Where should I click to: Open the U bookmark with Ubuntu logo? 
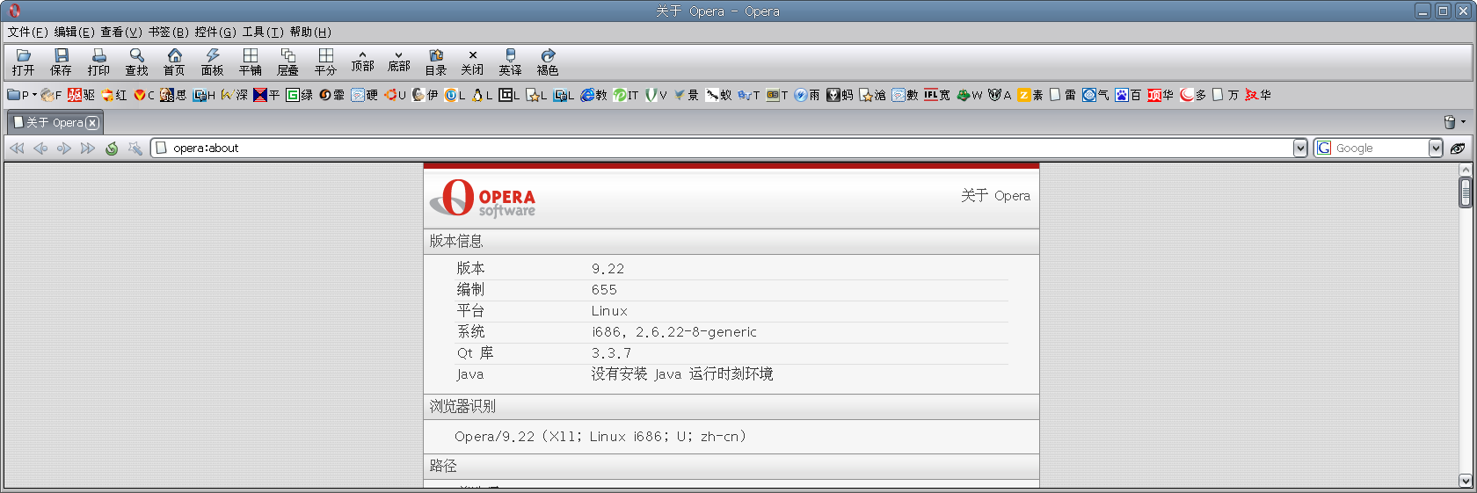tap(396, 95)
